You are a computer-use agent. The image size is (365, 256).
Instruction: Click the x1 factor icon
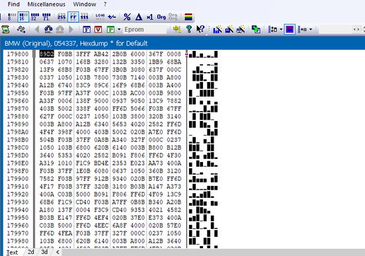point(149,17)
